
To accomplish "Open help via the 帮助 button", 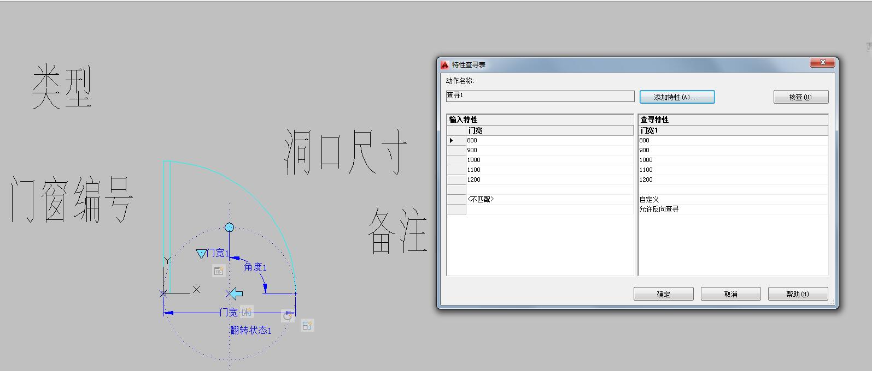I will tap(798, 294).
